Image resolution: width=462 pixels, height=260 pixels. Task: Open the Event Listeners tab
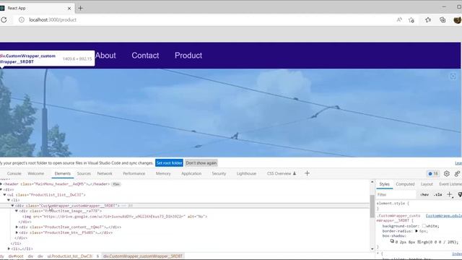pyautogui.click(x=450, y=184)
